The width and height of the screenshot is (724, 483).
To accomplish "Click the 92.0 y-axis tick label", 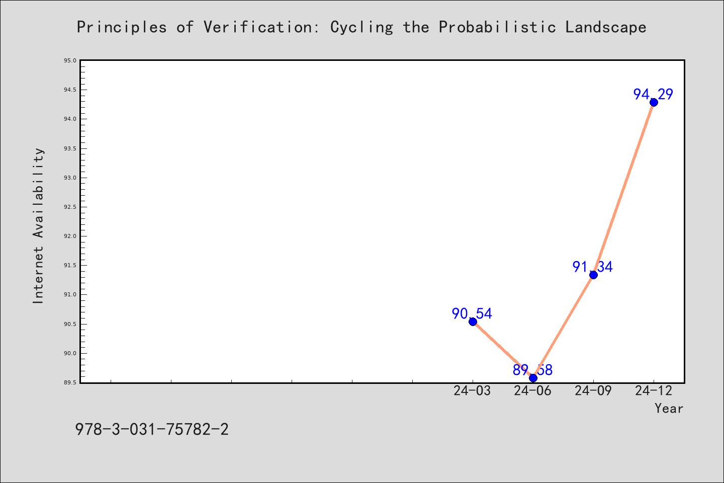I will [70, 236].
